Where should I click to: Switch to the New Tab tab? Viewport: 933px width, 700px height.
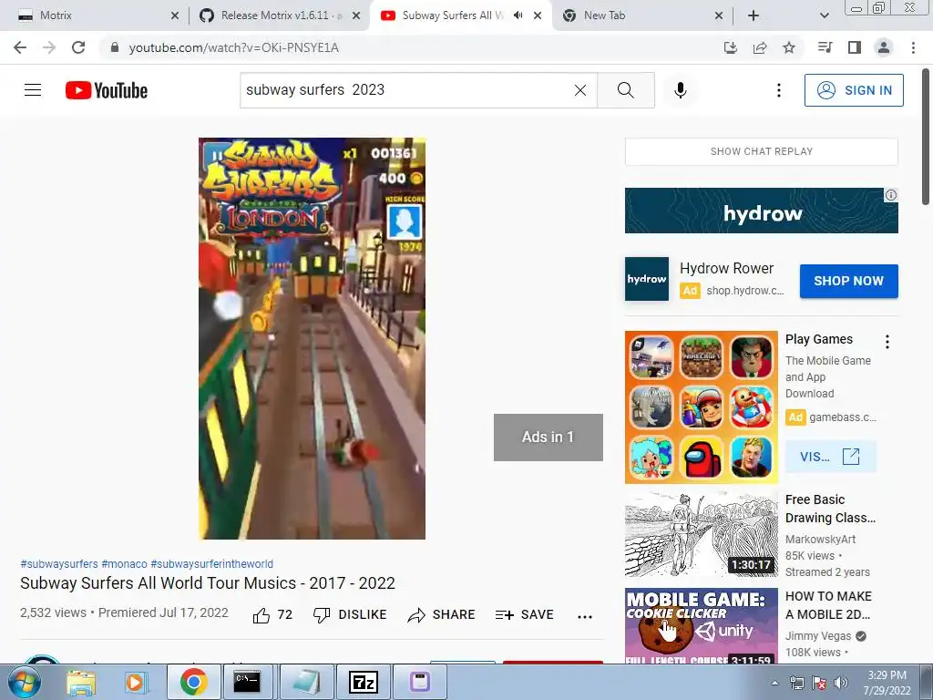[x=641, y=15]
